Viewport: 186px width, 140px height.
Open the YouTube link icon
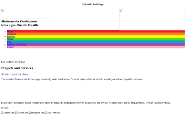[x=53, y=113]
